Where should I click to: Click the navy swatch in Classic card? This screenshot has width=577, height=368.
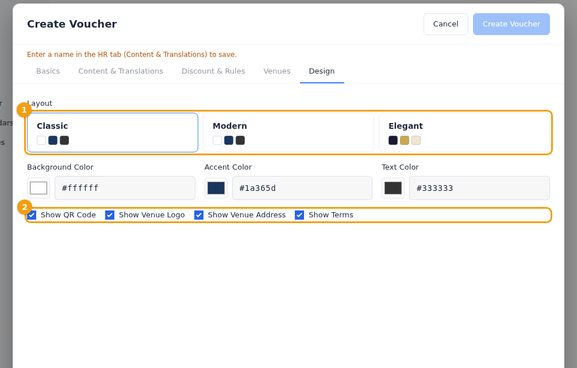point(53,140)
